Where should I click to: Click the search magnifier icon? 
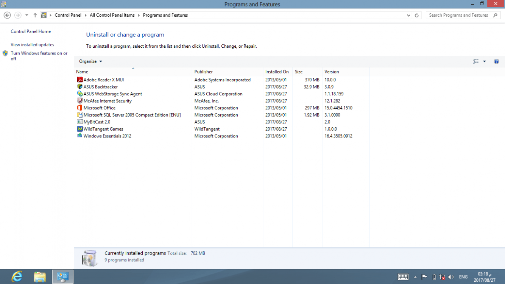(x=495, y=15)
